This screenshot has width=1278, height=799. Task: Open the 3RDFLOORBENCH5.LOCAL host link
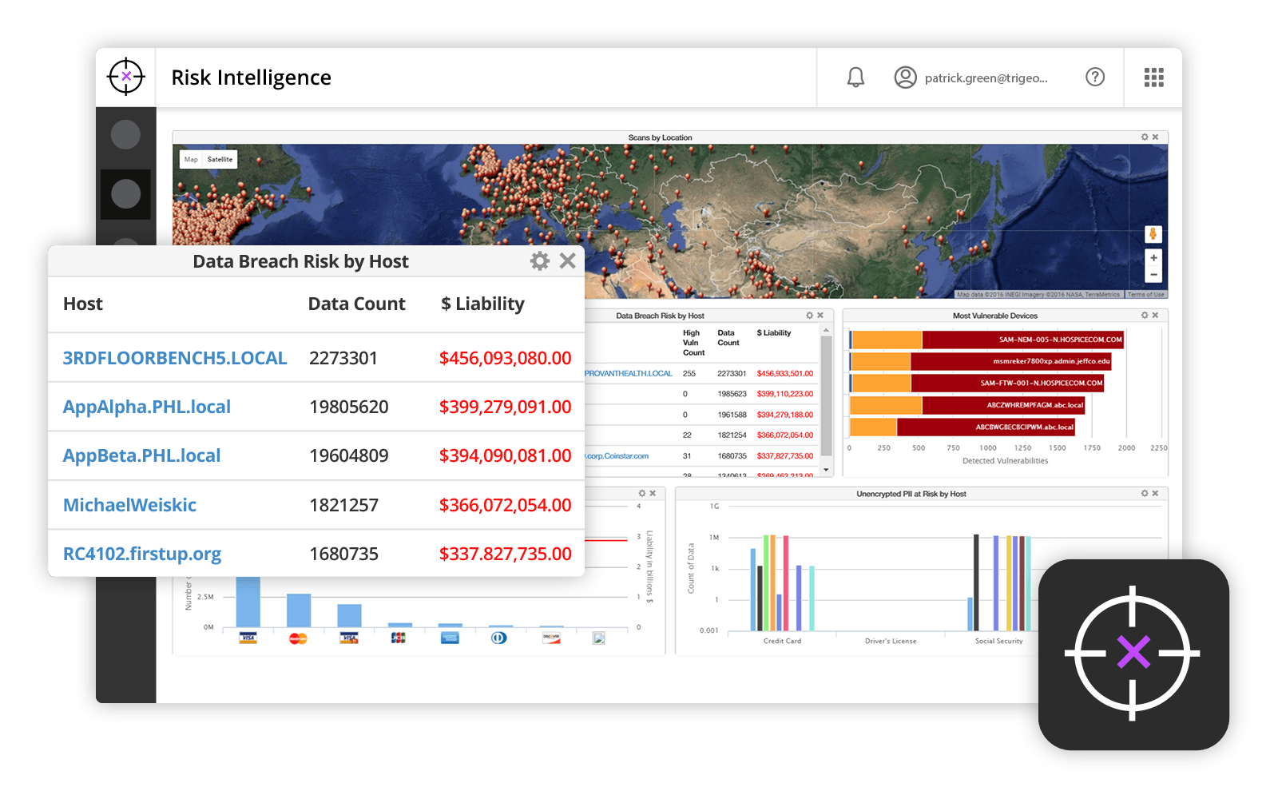175,358
